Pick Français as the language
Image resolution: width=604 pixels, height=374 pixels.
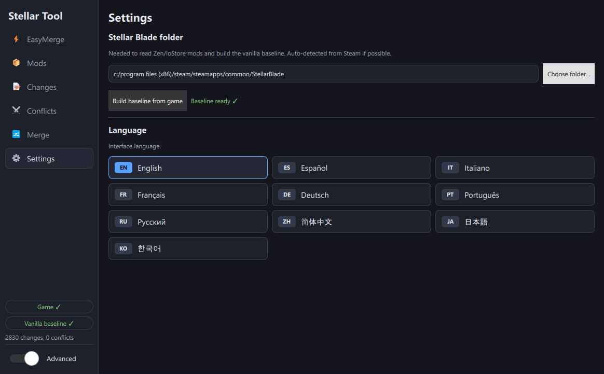coord(188,195)
